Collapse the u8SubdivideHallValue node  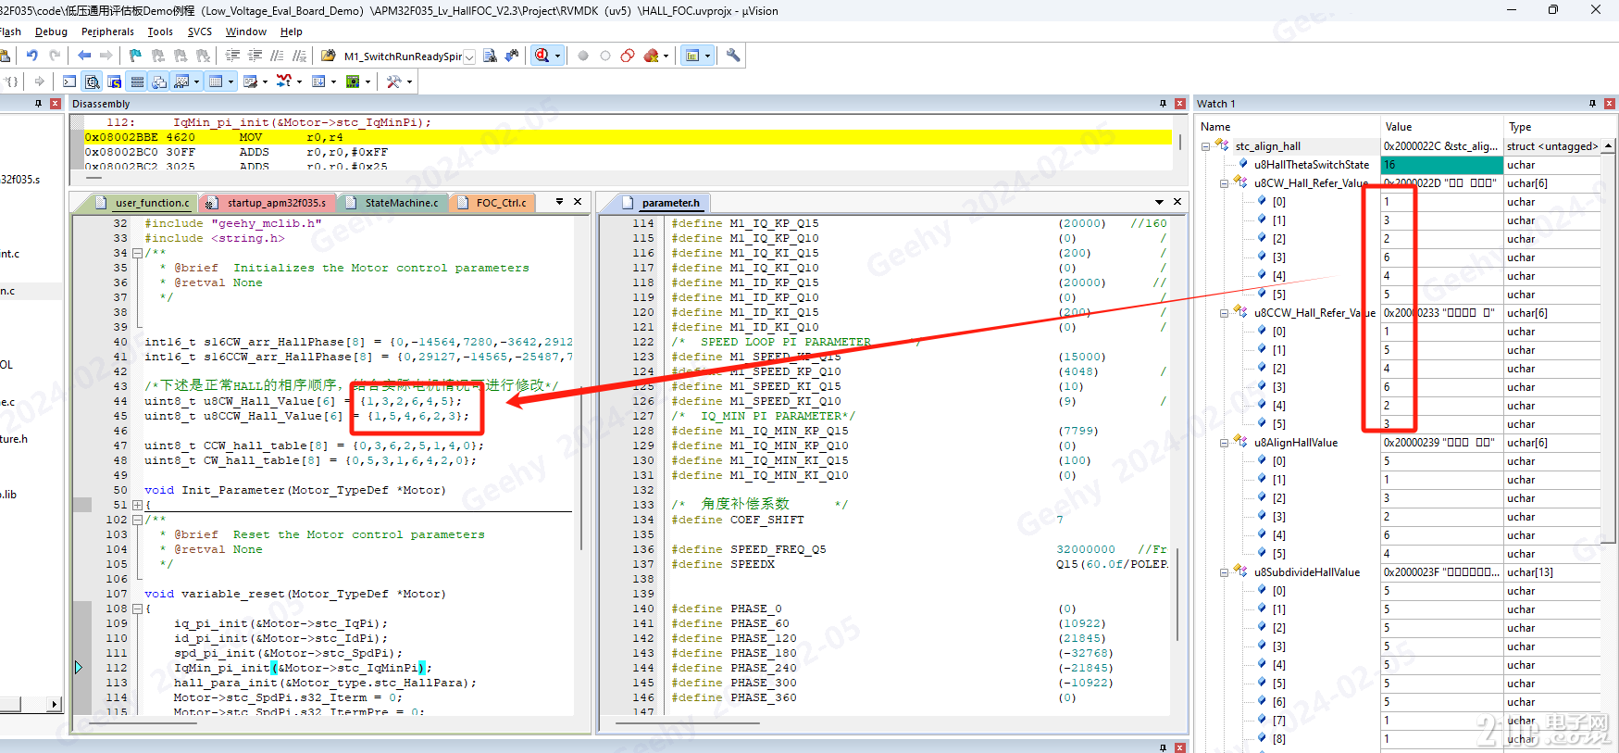pyautogui.click(x=1224, y=572)
